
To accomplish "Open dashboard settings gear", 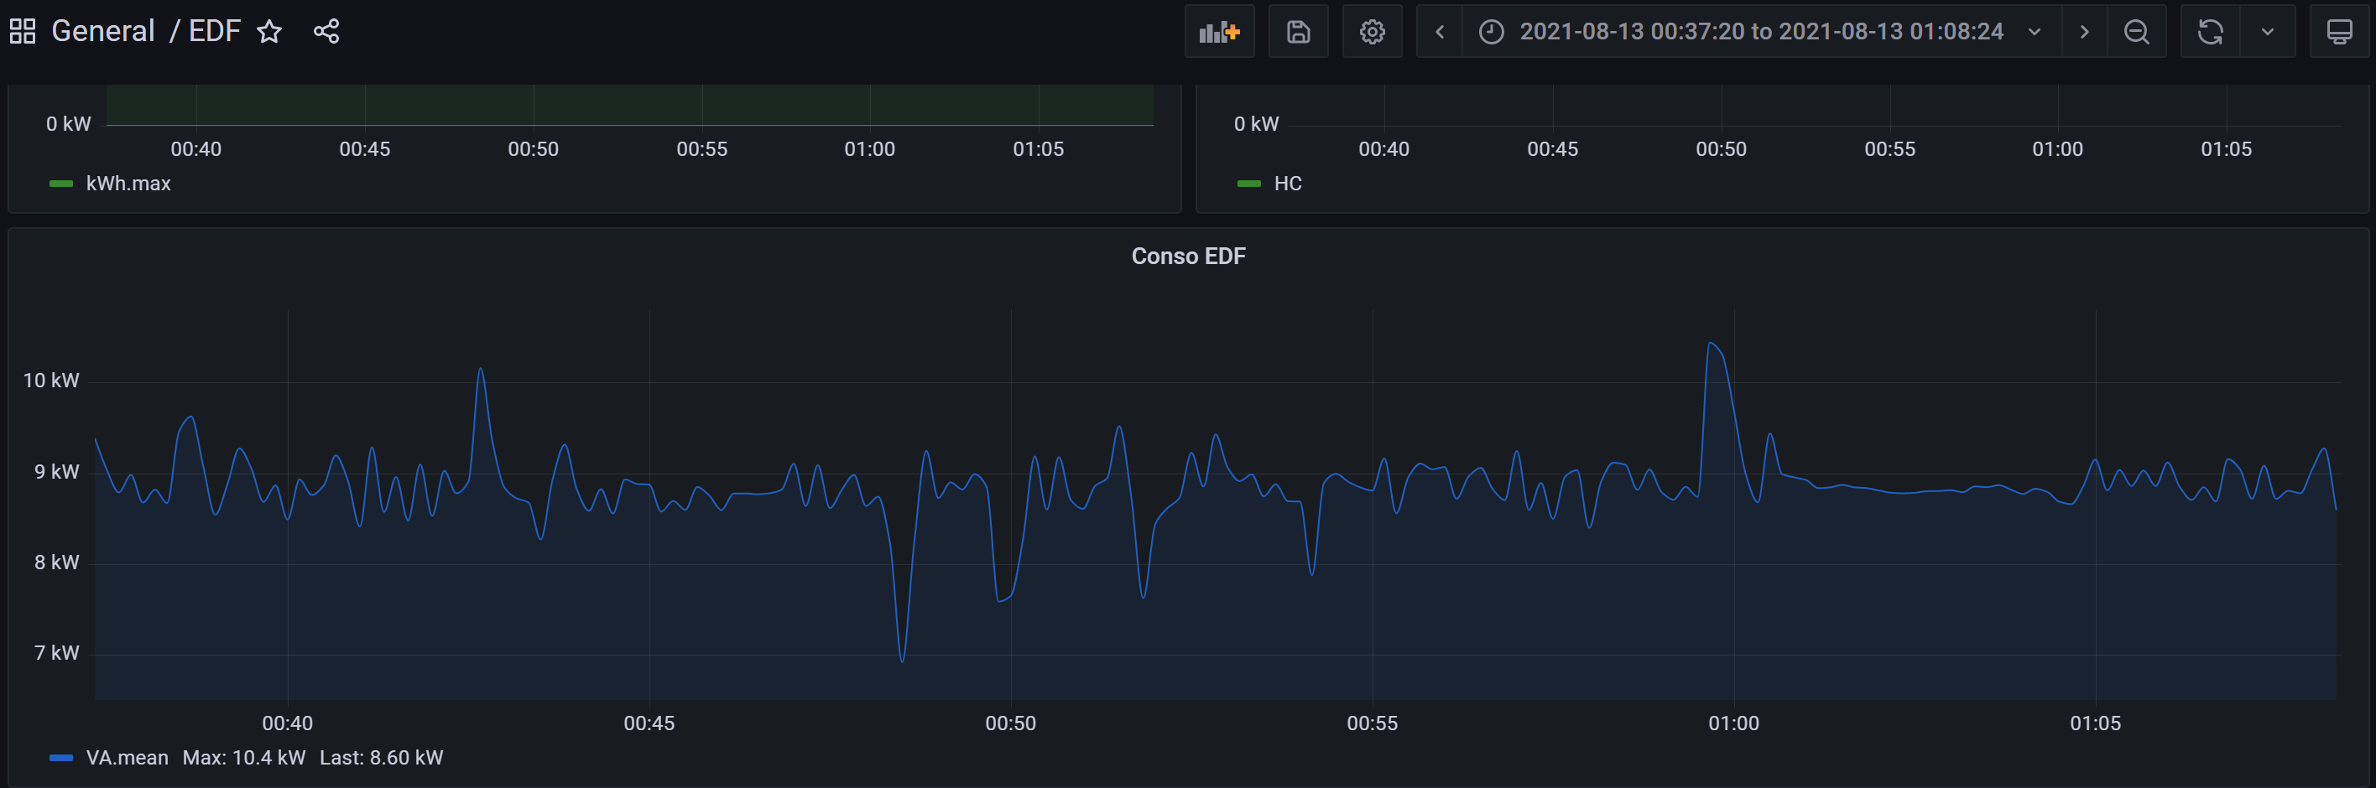I will pyautogui.click(x=1373, y=31).
